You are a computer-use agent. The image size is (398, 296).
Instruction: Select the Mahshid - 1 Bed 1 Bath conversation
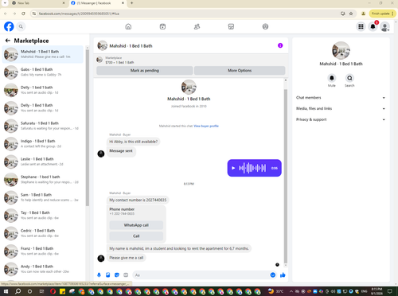click(x=43, y=54)
